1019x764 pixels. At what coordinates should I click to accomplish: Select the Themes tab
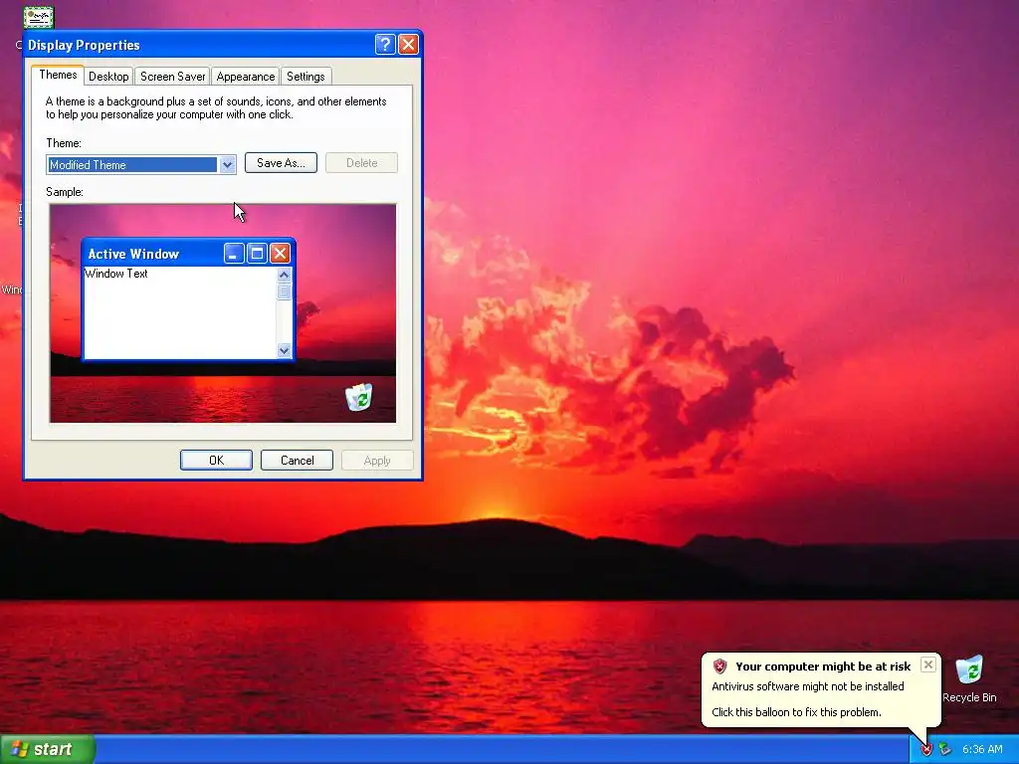(58, 75)
